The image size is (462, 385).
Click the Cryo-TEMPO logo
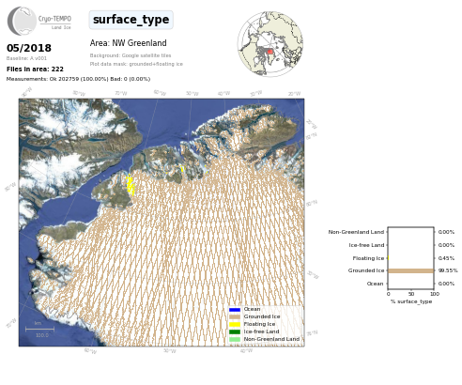tap(39, 21)
